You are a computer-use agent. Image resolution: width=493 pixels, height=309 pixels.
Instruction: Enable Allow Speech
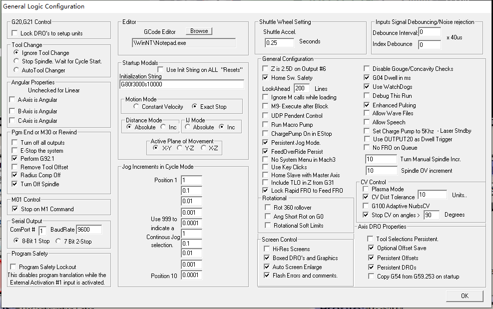point(367,122)
